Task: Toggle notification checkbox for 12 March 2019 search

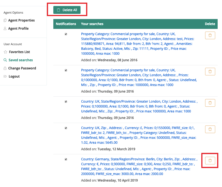Action: click(x=66, y=128)
